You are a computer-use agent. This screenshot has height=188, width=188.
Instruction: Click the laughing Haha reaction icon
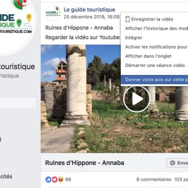pyautogui.click(x=61, y=179)
